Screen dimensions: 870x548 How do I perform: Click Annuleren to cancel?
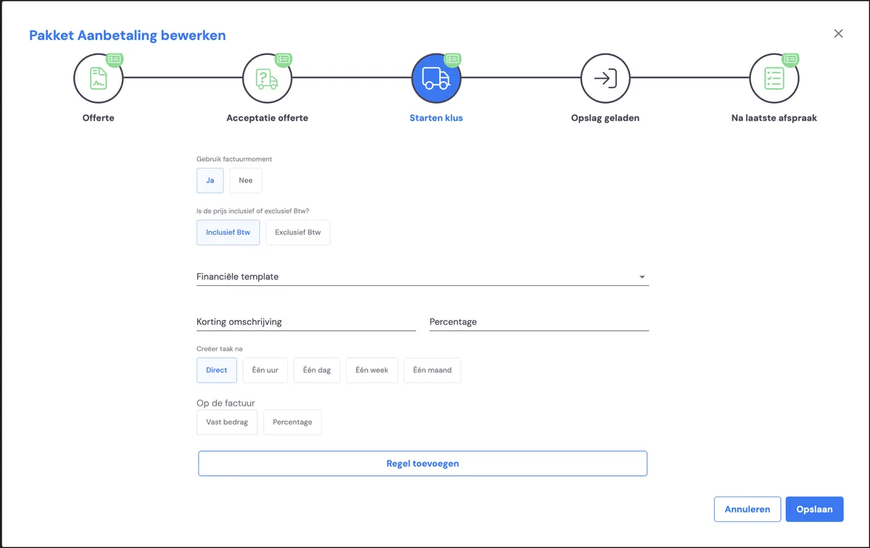747,509
